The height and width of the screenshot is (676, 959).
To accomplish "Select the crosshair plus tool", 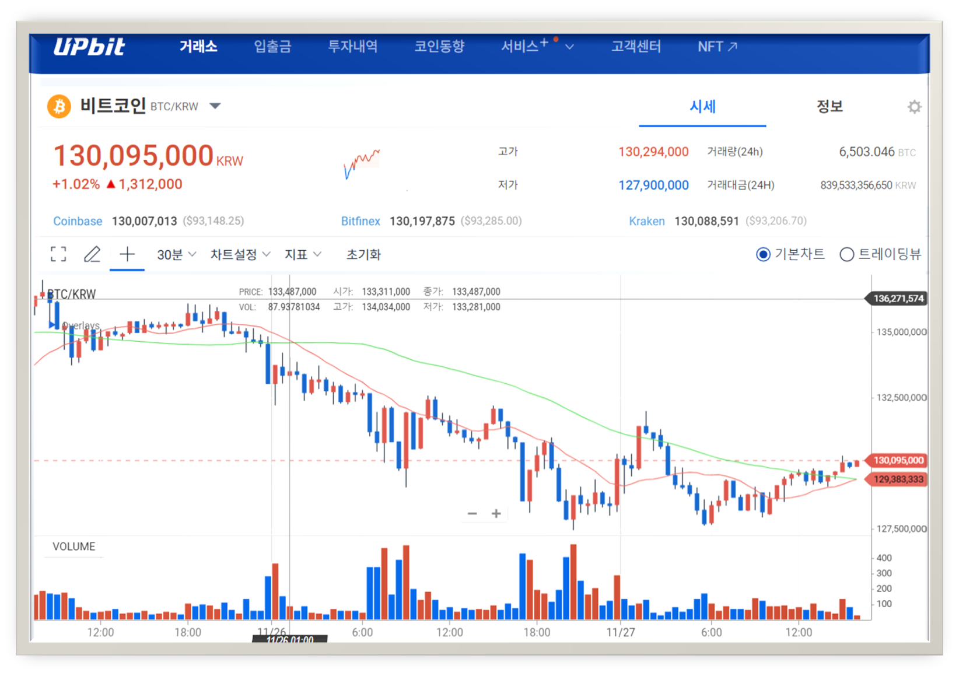I will (127, 254).
